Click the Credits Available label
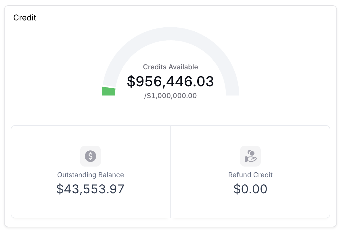The height and width of the screenshot is (233, 341). coord(170,67)
